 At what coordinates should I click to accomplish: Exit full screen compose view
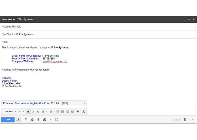coord(189,20)
